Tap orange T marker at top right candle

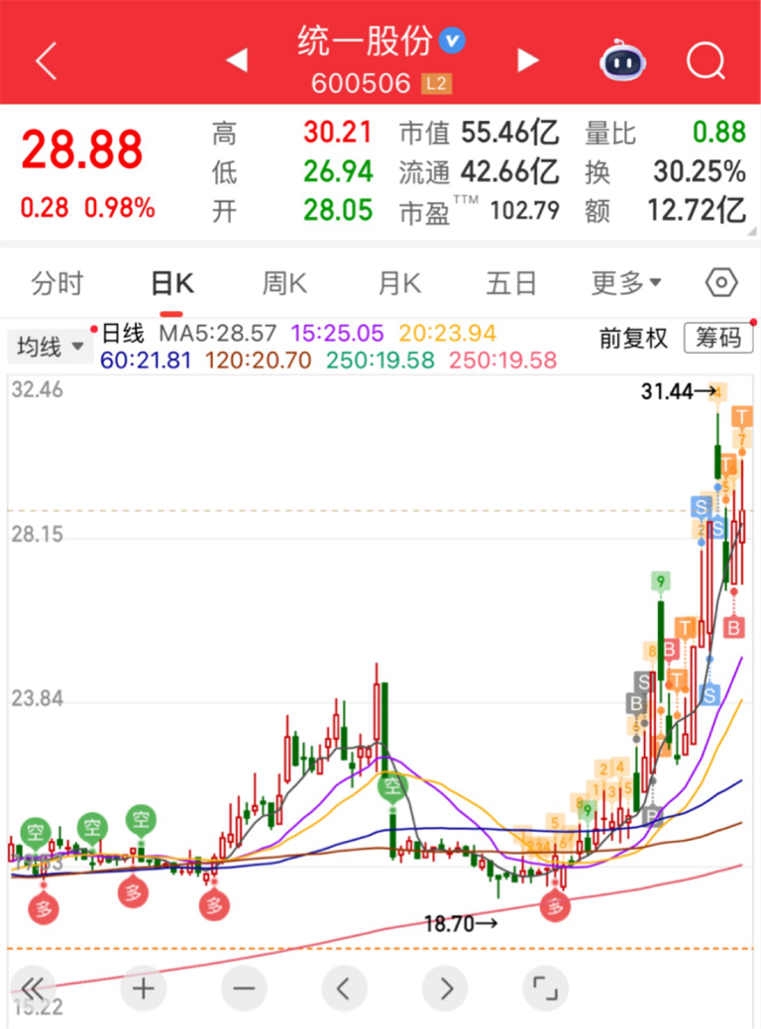(x=742, y=416)
